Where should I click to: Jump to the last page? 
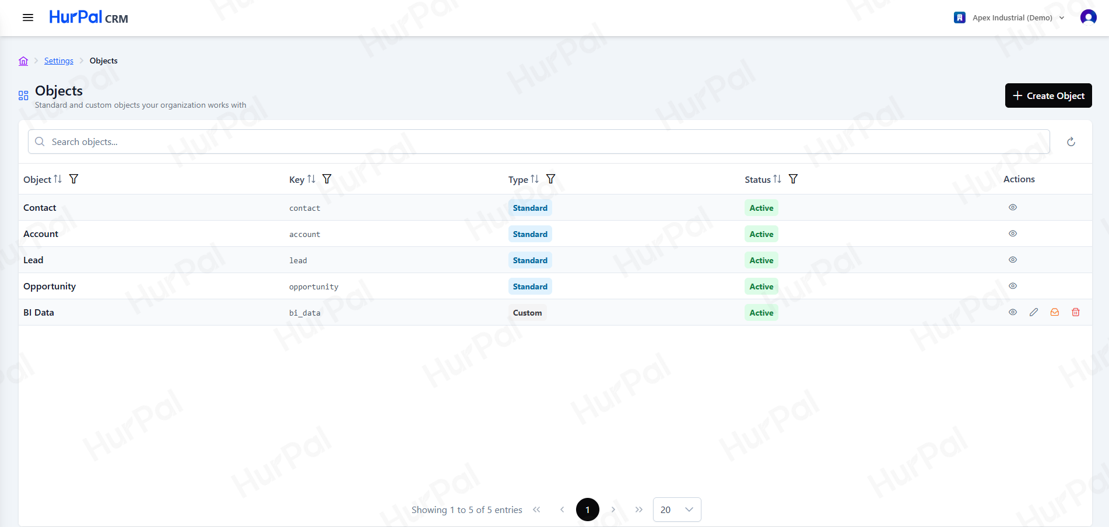(x=639, y=510)
